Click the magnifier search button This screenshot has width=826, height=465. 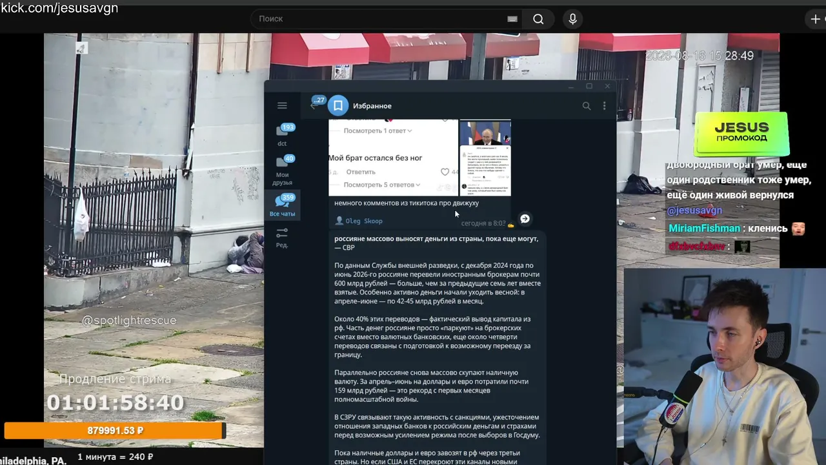coord(538,19)
